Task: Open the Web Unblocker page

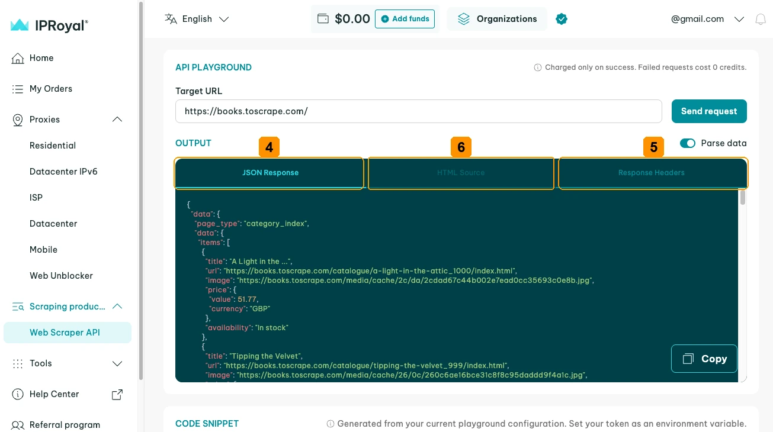Action: 62,276
